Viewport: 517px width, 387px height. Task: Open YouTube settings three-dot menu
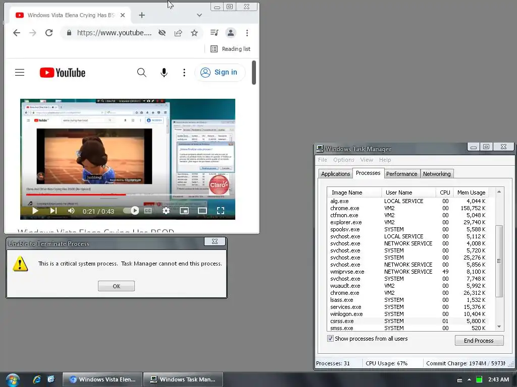coord(184,73)
